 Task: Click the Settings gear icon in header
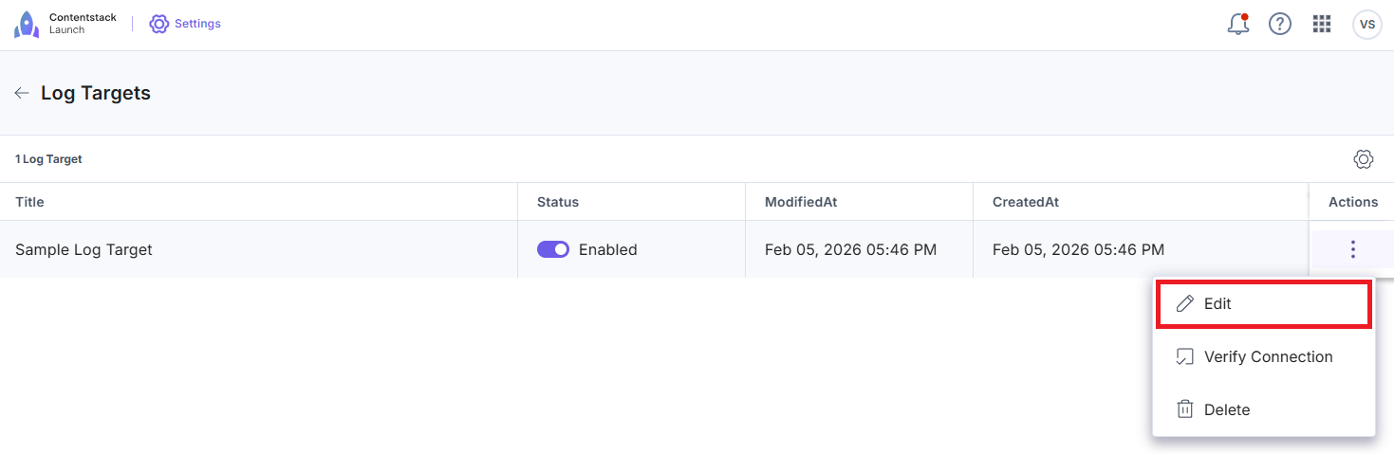point(159,24)
